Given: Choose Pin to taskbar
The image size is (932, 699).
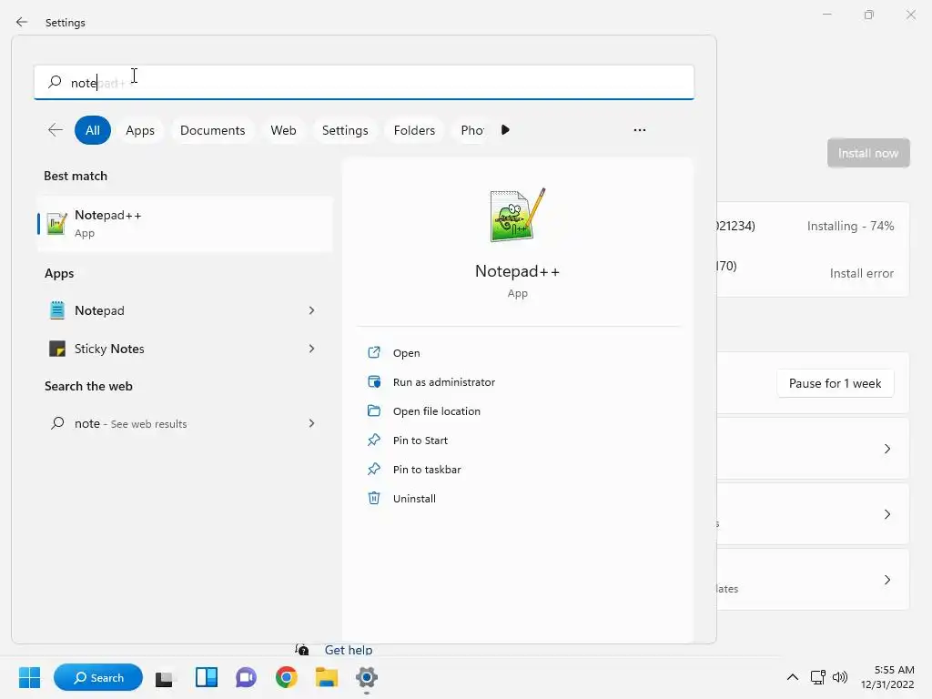Looking at the screenshot, I should click(426, 469).
